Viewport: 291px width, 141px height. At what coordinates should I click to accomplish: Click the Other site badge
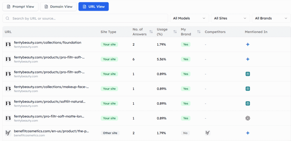[110, 133]
